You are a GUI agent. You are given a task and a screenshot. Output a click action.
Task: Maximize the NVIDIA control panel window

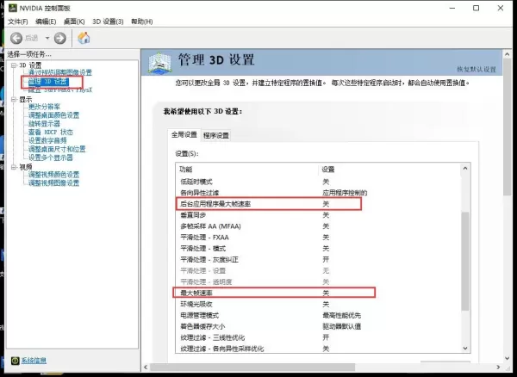477,8
